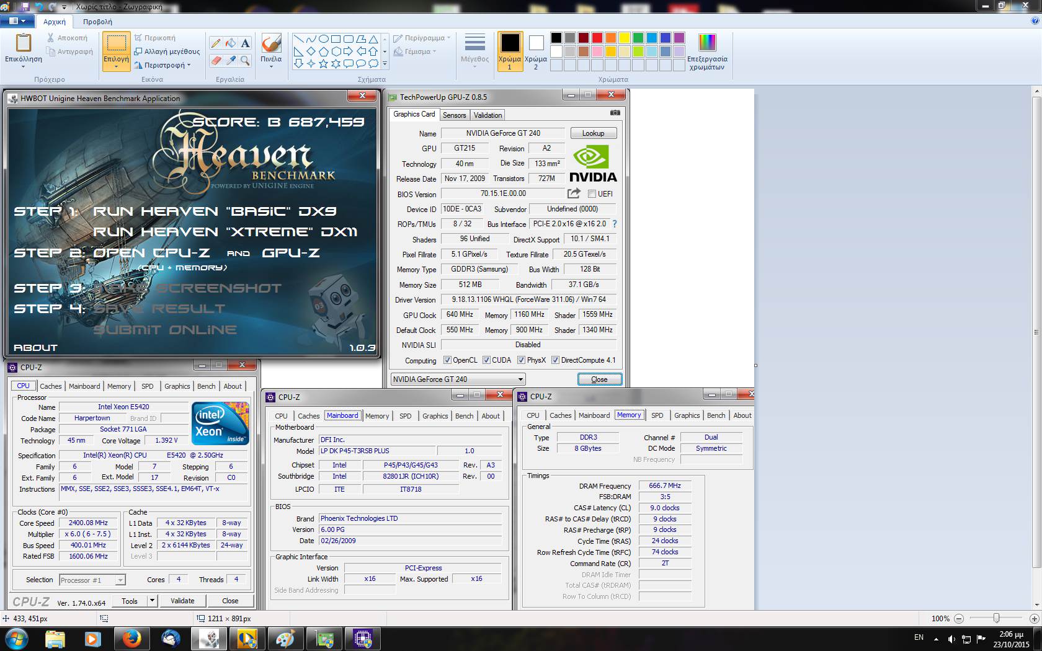Viewport: 1042px width, 651px height.
Task: Click the Undo arrow in quick access toolbar
Action: [39, 7]
